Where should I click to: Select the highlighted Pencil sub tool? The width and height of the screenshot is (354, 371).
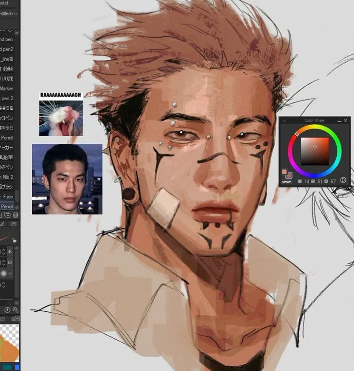[x=7, y=206]
